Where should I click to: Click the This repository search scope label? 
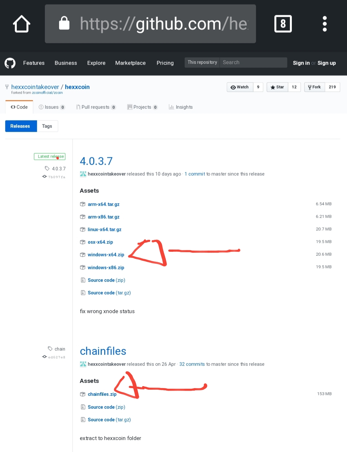click(202, 62)
